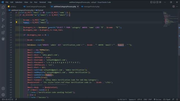
Task: Switch to the script.js tab
Action: (13, 6)
